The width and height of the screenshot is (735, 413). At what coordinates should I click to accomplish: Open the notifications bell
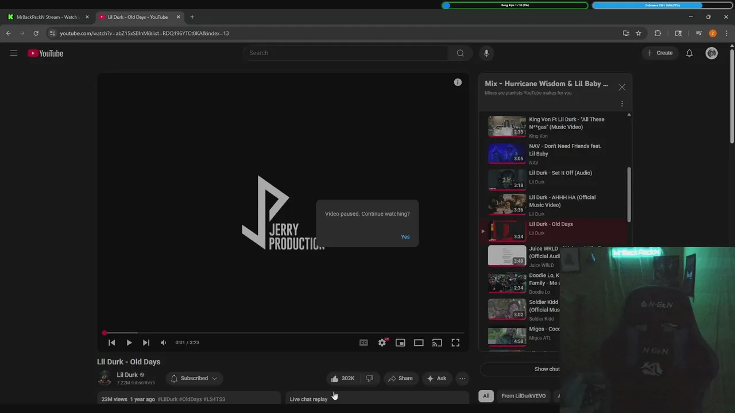click(x=690, y=53)
